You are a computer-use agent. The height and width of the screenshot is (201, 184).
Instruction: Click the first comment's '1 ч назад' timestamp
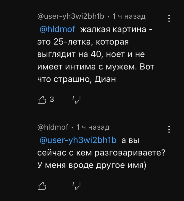point(129,17)
